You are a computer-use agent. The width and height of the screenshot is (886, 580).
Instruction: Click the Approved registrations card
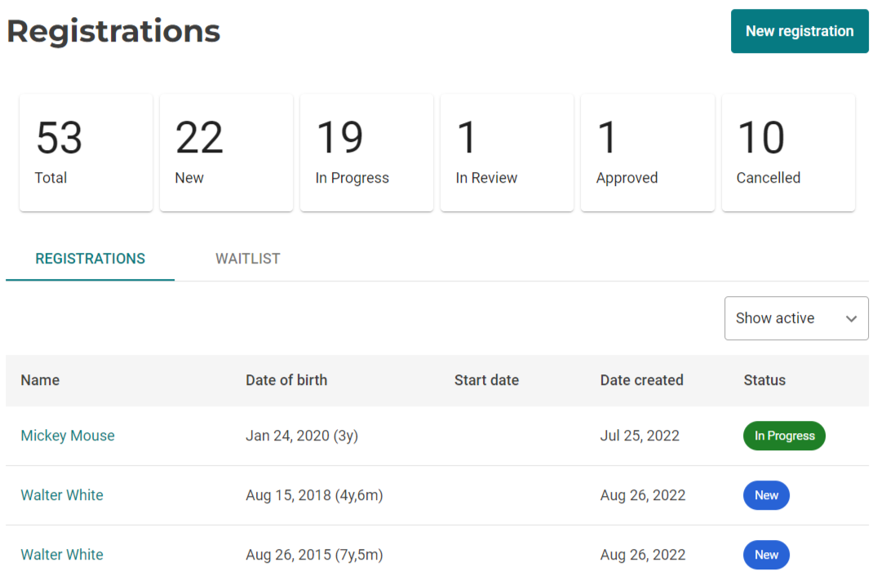pyautogui.click(x=647, y=153)
